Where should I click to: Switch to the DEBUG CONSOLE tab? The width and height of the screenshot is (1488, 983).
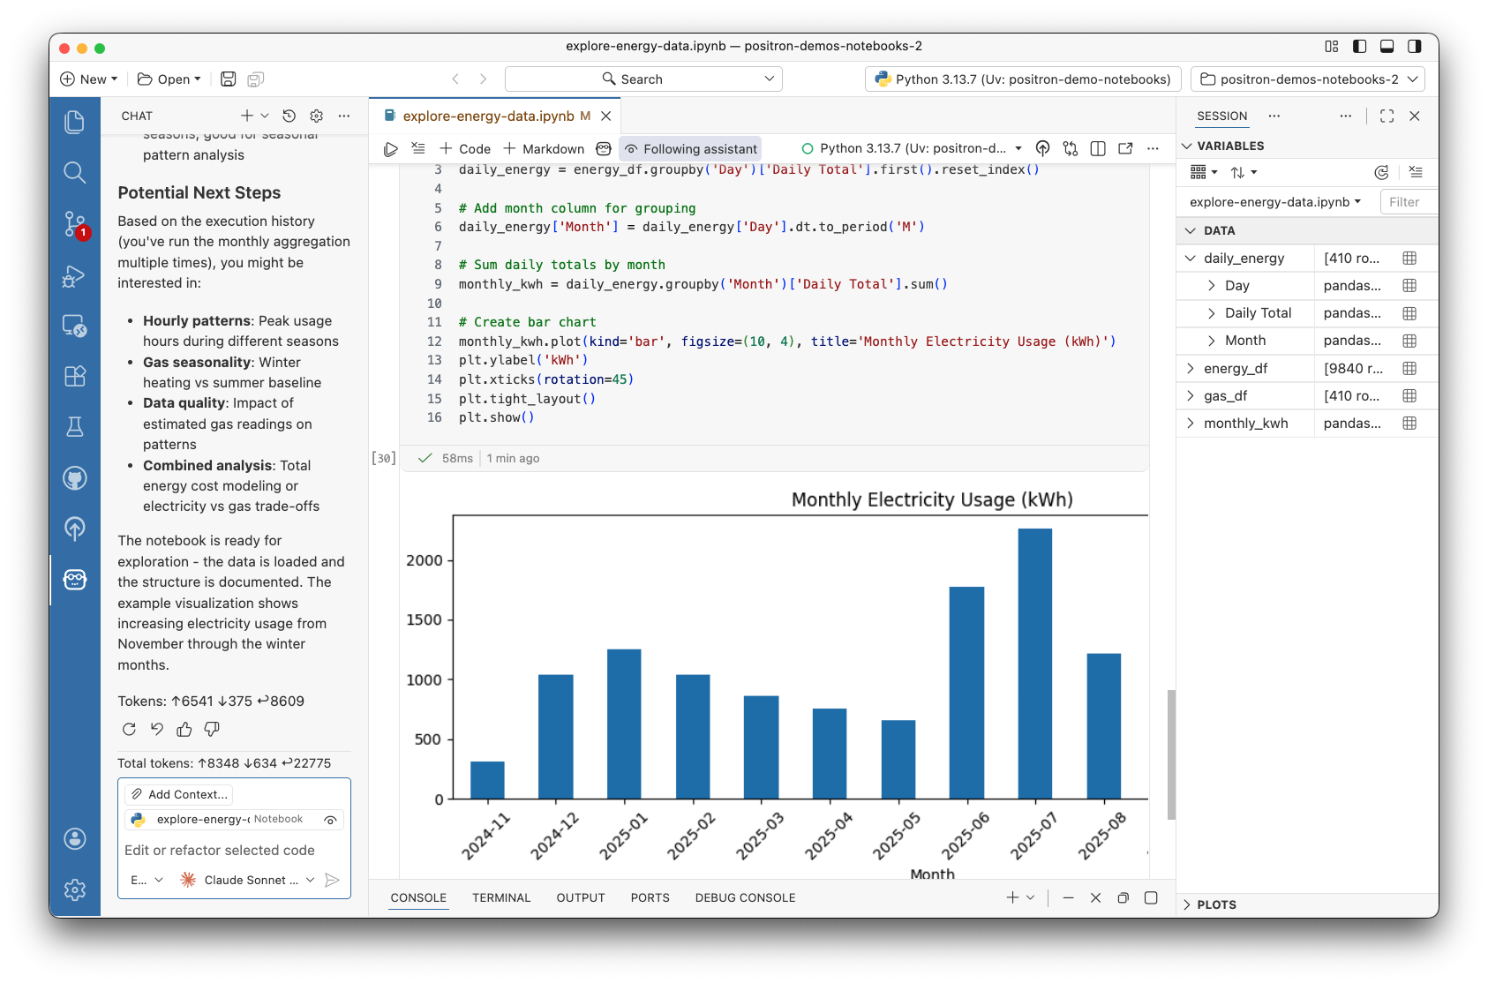pos(745,897)
